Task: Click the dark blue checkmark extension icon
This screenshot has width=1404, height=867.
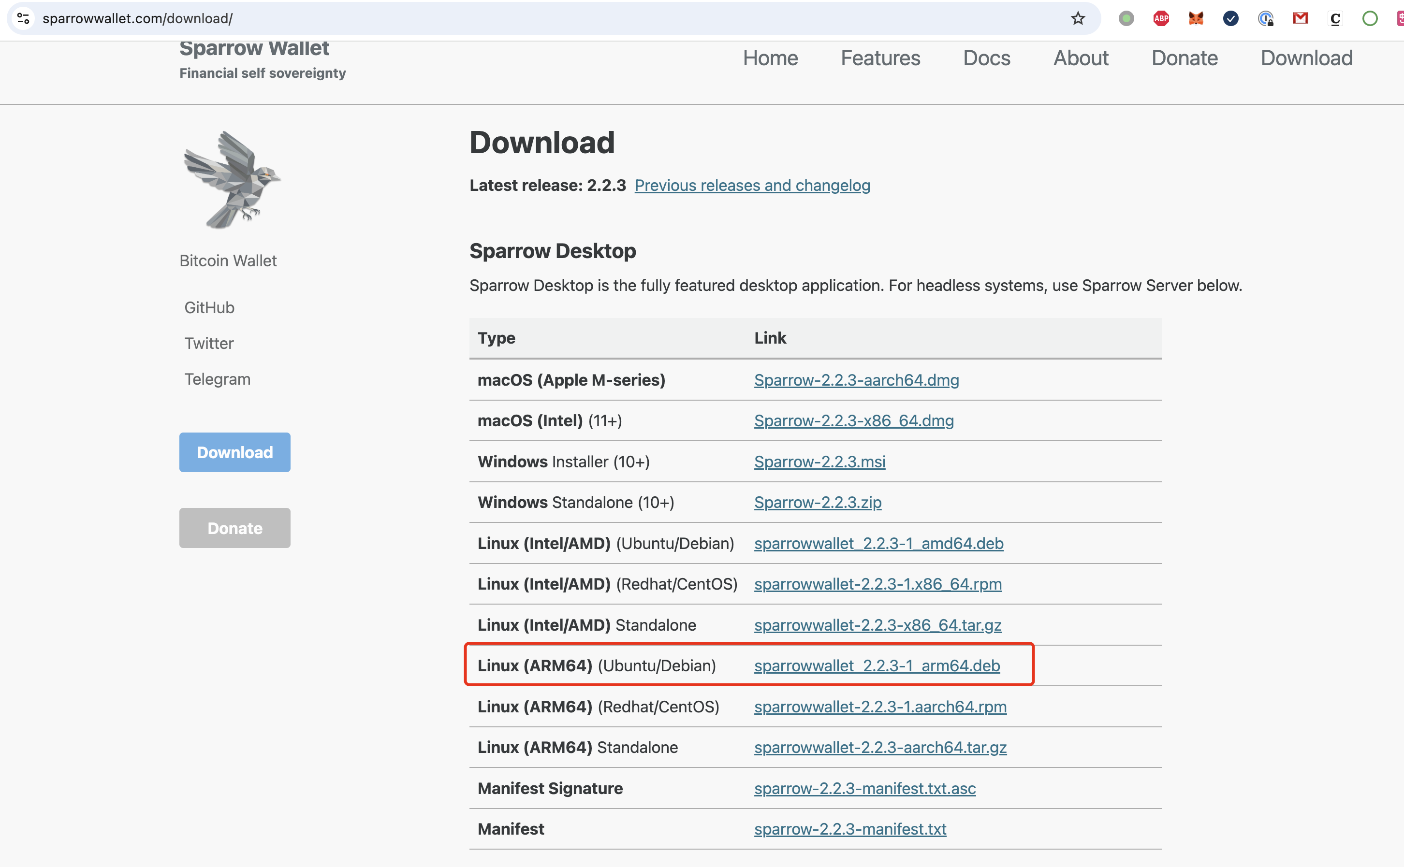Action: point(1231,18)
